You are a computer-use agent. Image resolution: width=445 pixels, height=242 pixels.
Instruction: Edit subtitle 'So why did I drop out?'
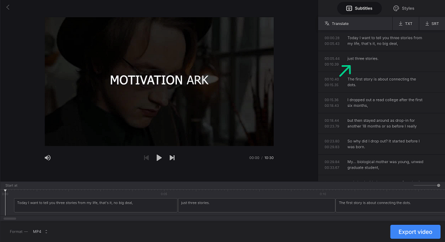point(383,144)
